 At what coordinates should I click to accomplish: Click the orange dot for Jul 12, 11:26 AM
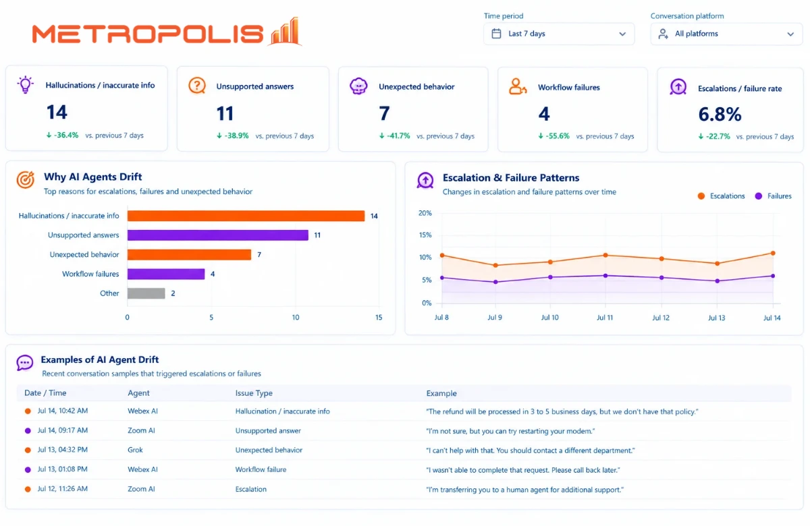28,489
